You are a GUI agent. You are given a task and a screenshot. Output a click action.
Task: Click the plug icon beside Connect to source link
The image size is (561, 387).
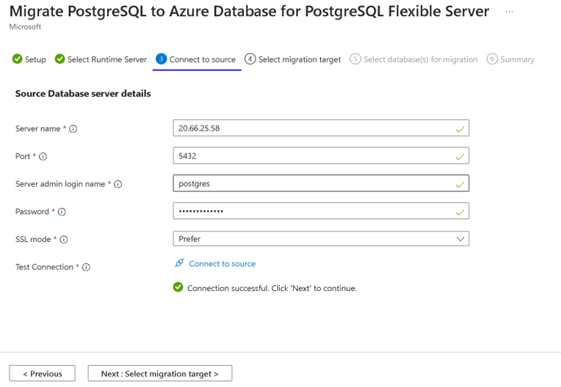tap(180, 263)
